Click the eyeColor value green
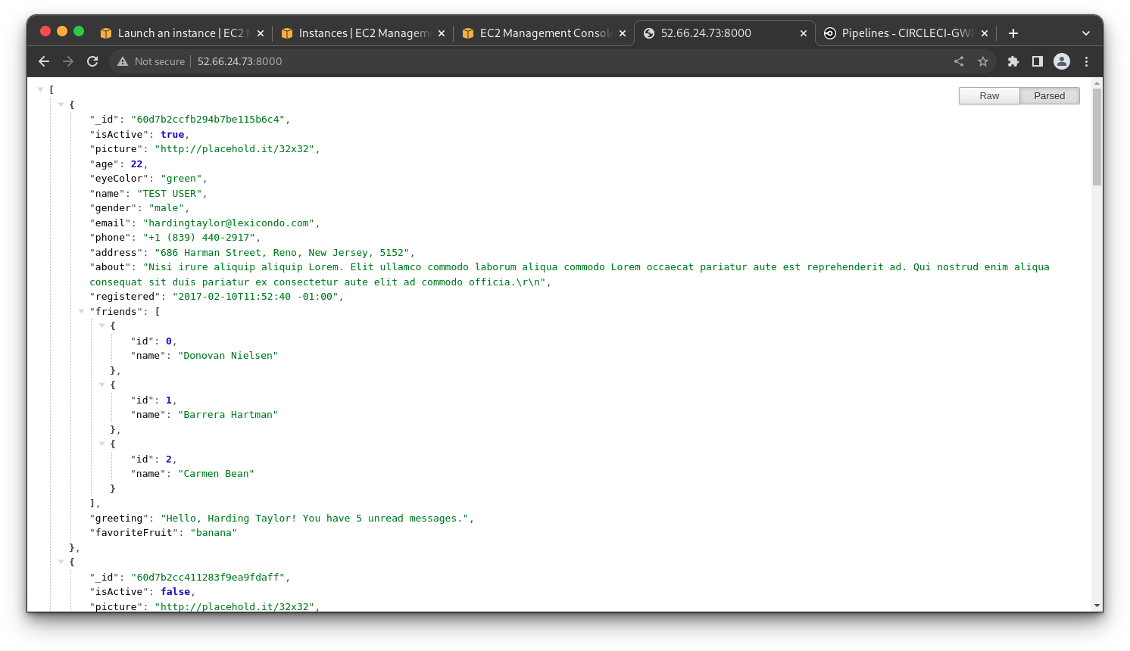The image size is (1130, 651). point(181,179)
